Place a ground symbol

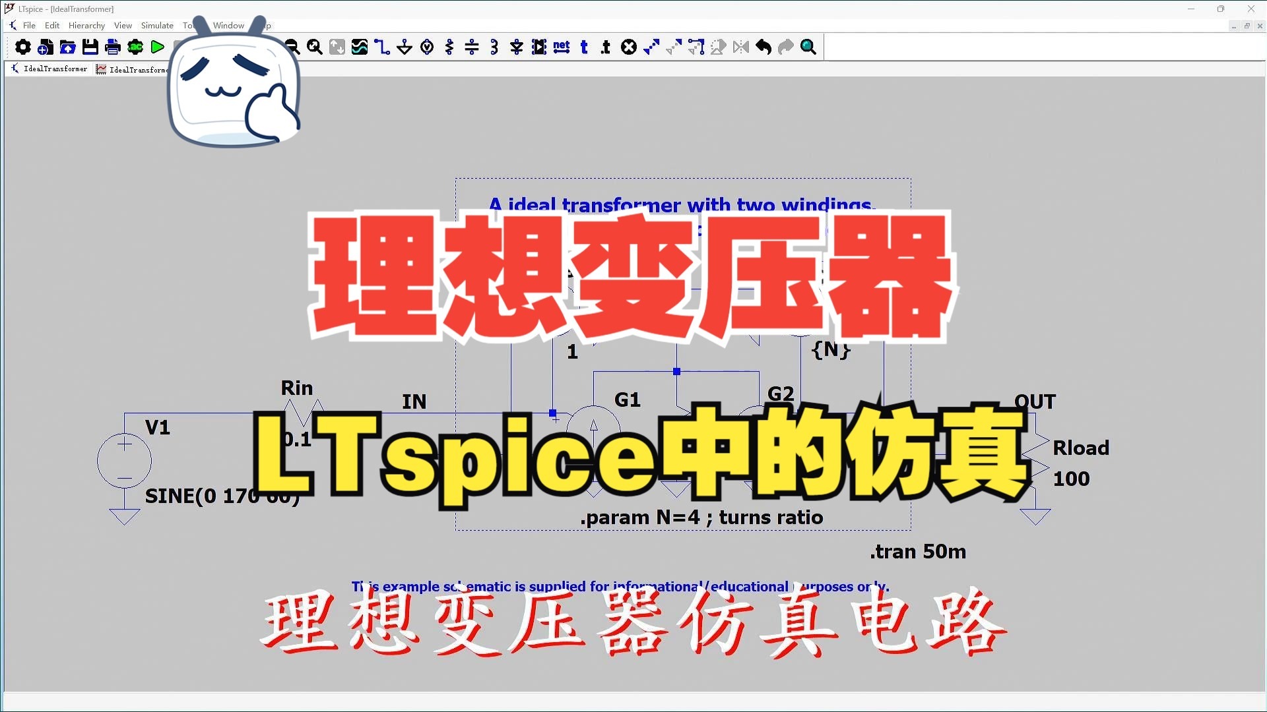tap(405, 47)
